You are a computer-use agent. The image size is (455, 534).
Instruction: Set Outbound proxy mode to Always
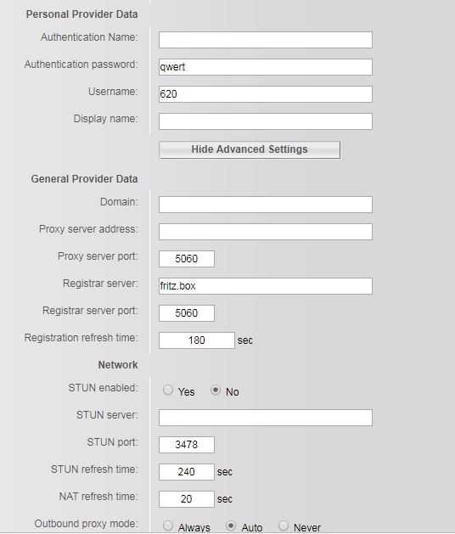168,526
